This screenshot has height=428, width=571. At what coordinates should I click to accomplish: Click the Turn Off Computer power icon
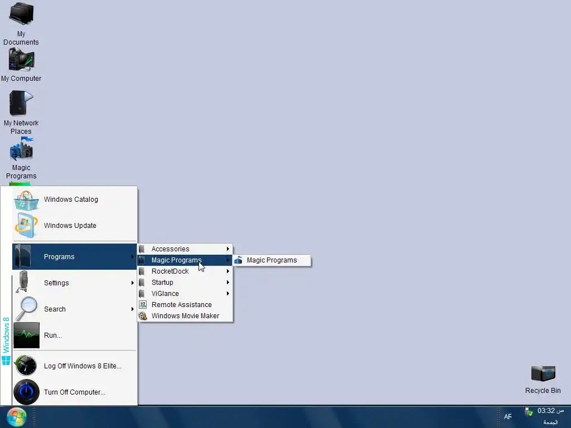(x=26, y=392)
